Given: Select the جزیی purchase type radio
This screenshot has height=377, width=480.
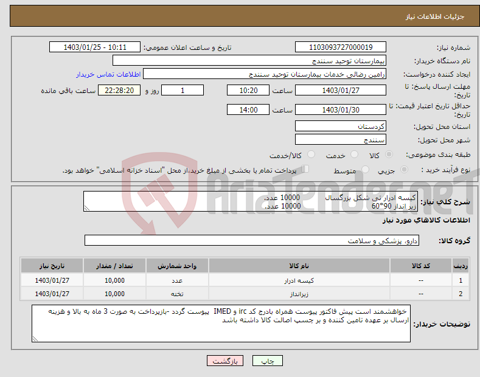Looking at the screenshot, I should coord(404,169).
